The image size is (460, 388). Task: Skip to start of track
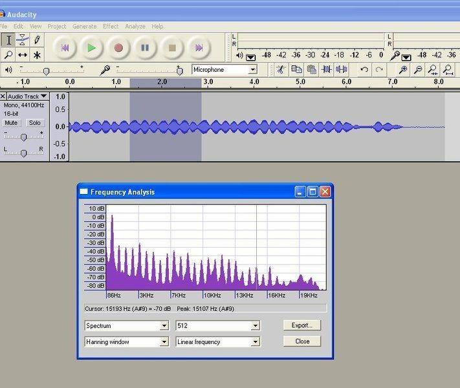tap(65, 47)
